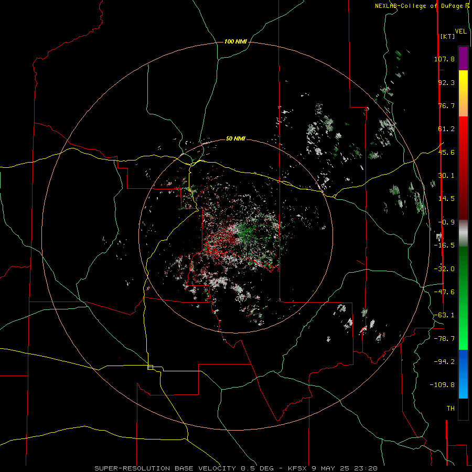Click the VEL legend title

(x=460, y=31)
